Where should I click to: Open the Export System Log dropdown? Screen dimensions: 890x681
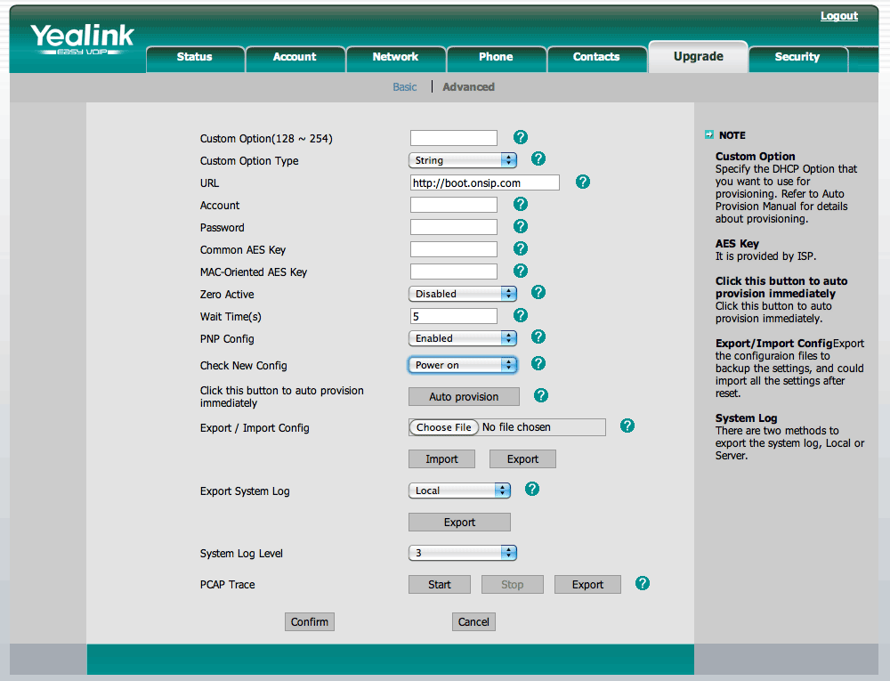coord(459,490)
